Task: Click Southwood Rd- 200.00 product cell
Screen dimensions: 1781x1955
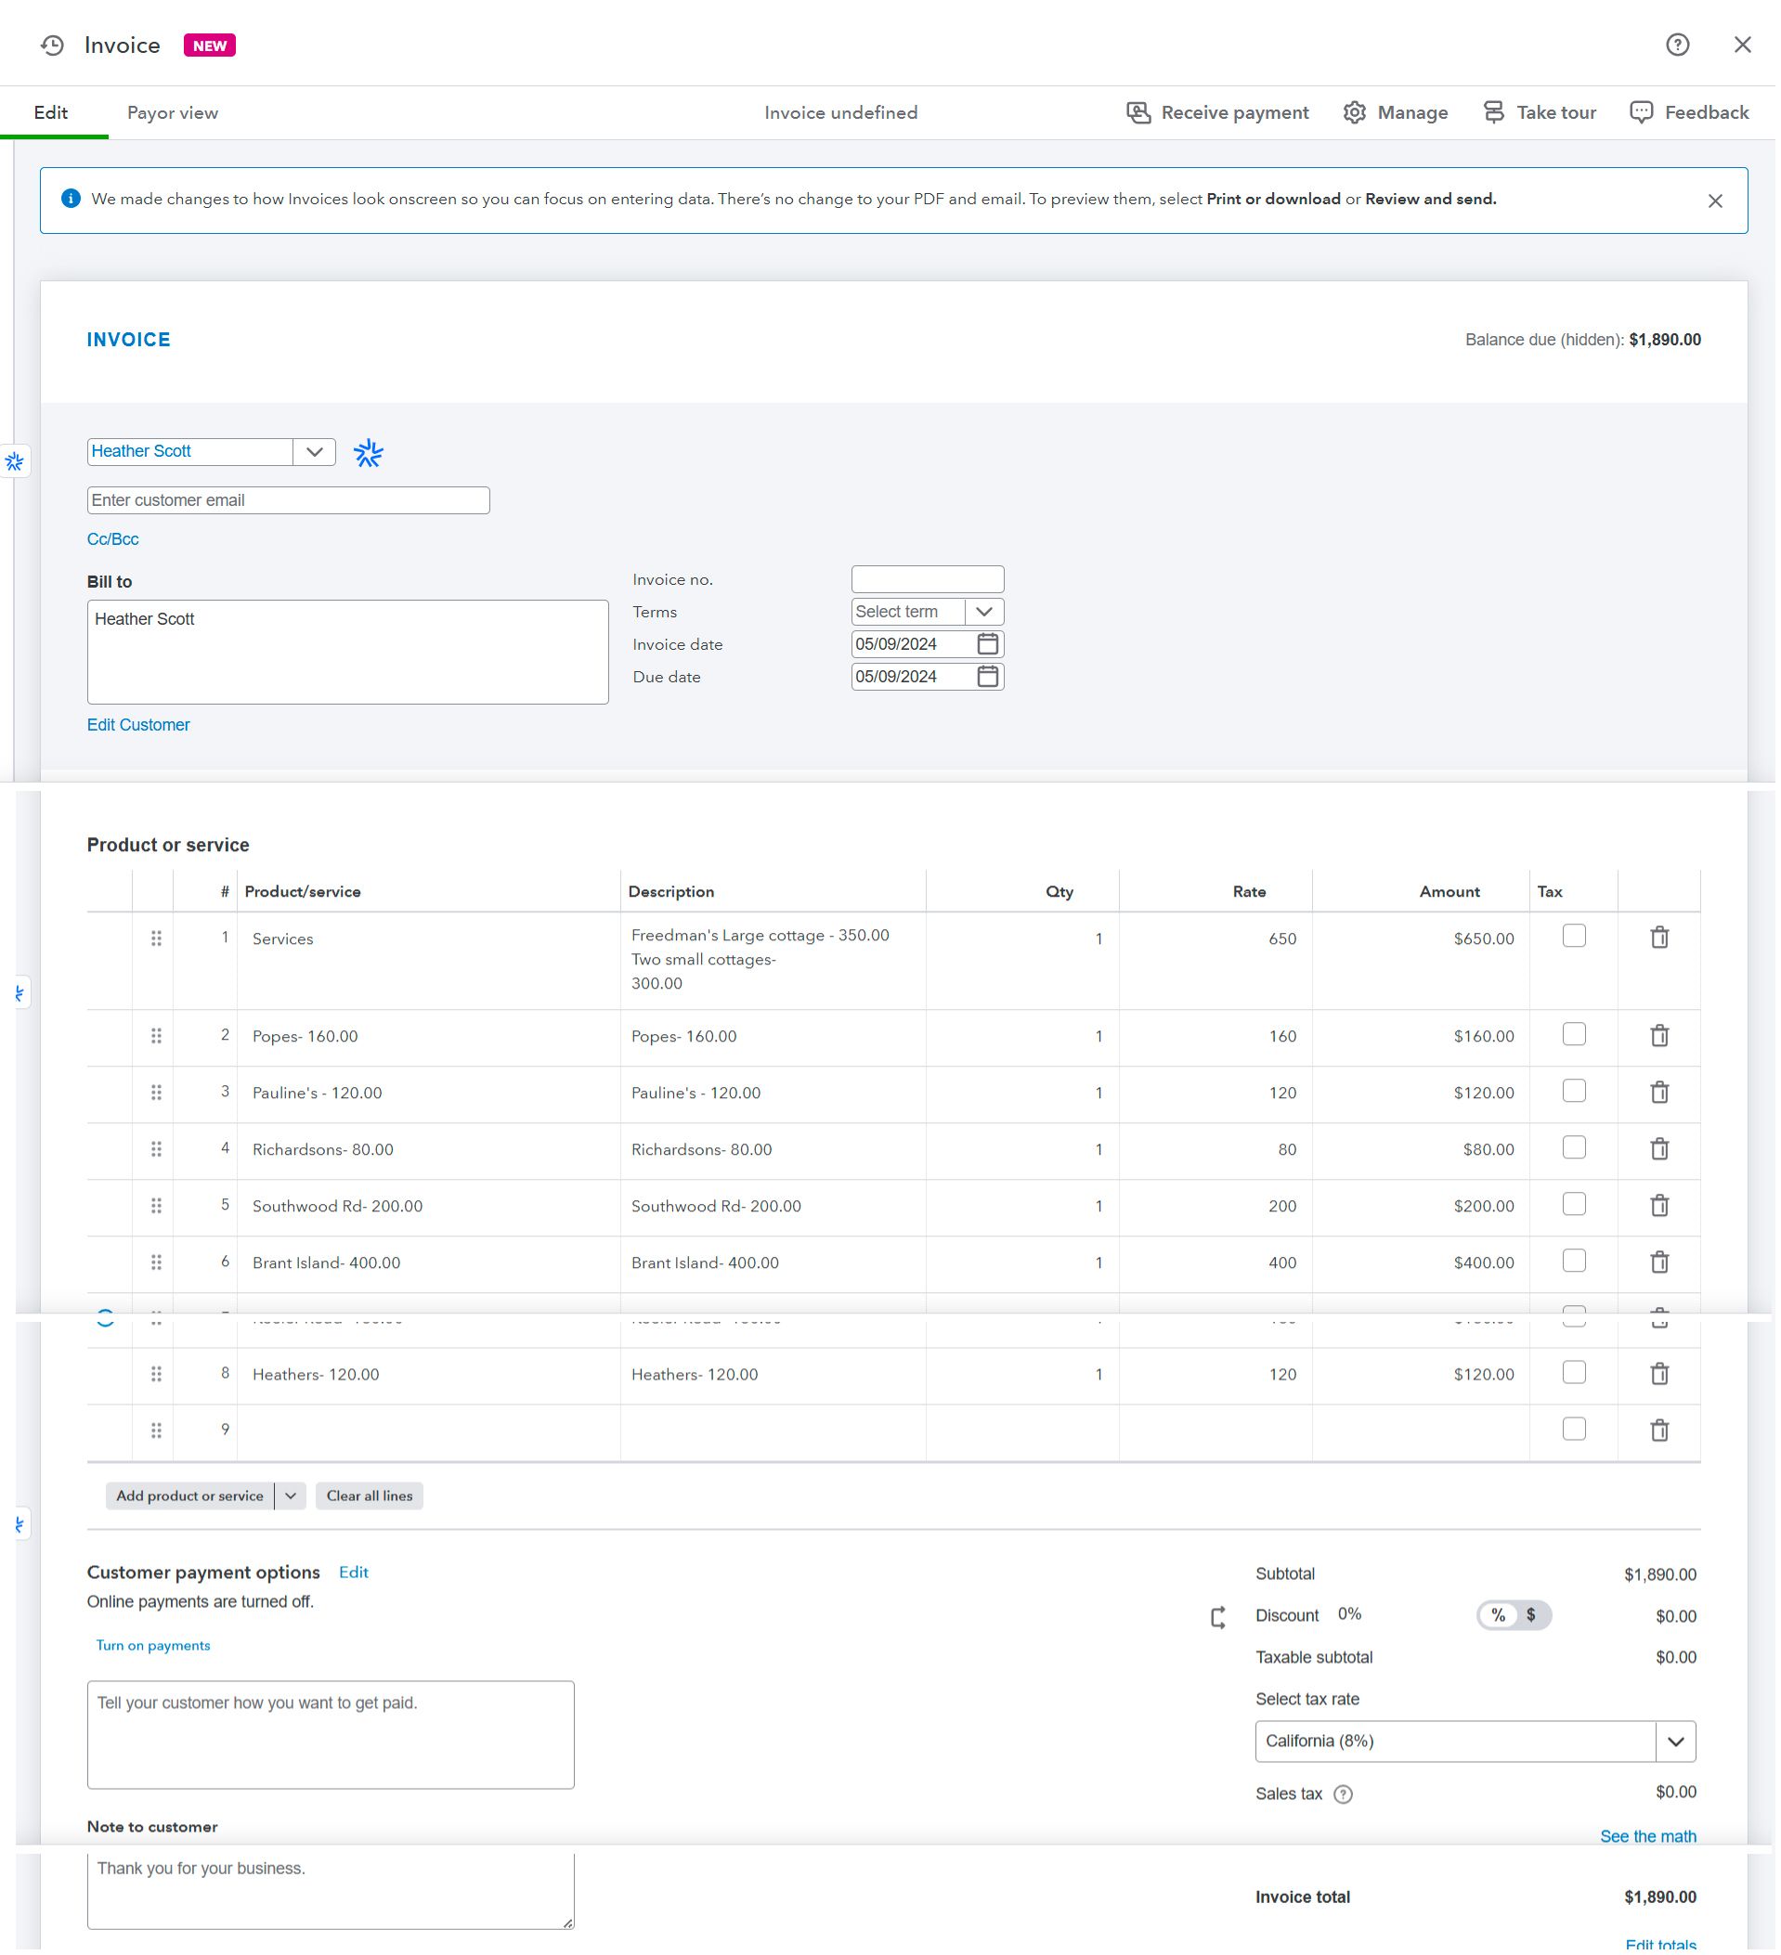Action: (430, 1210)
